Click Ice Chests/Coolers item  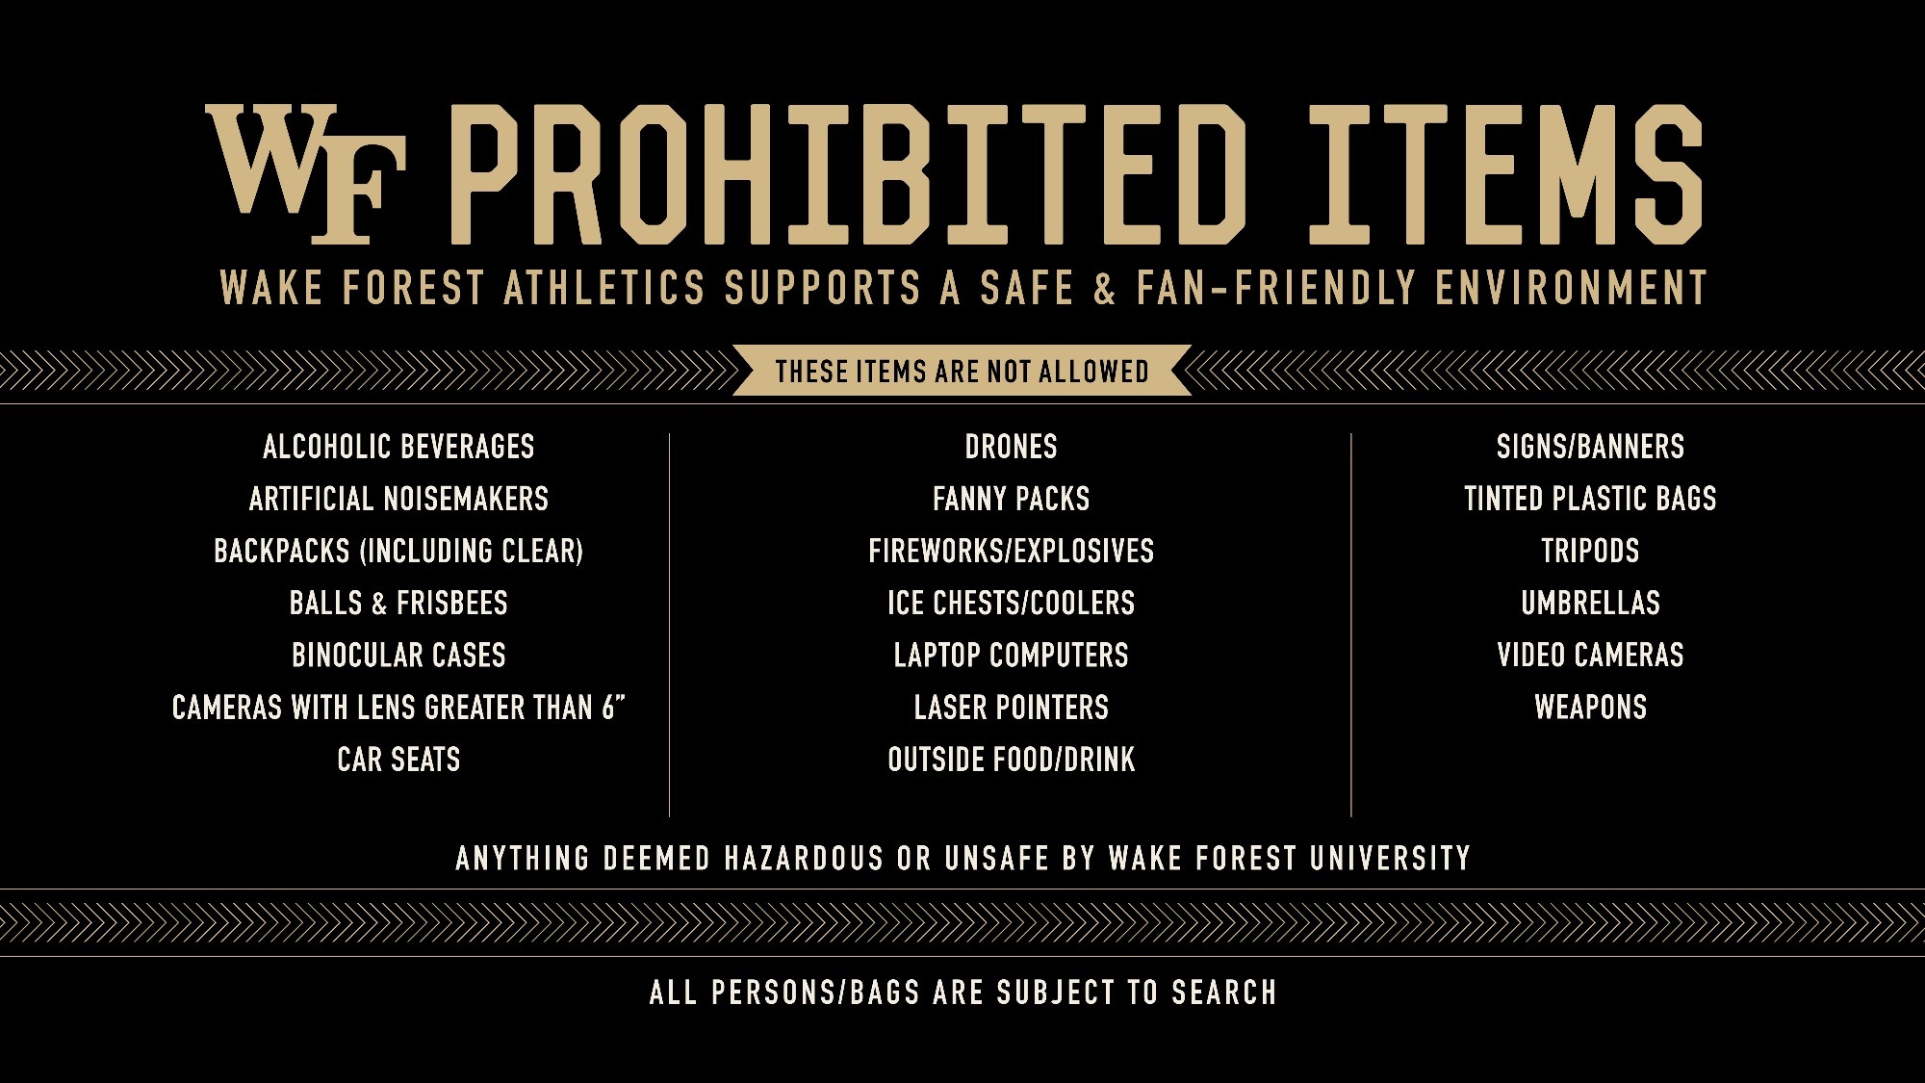point(1011,604)
